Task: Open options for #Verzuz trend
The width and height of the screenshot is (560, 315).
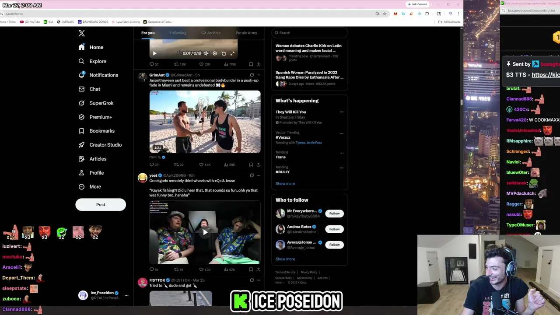Action: (342, 133)
